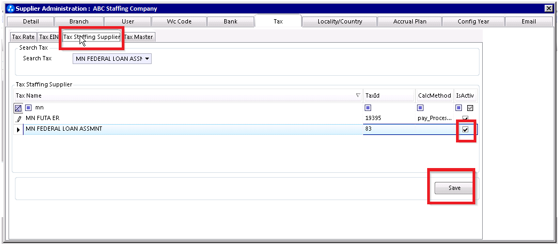The width and height of the screenshot is (558, 247).
Task: Click the filter row clear icon
Action: coord(18,108)
